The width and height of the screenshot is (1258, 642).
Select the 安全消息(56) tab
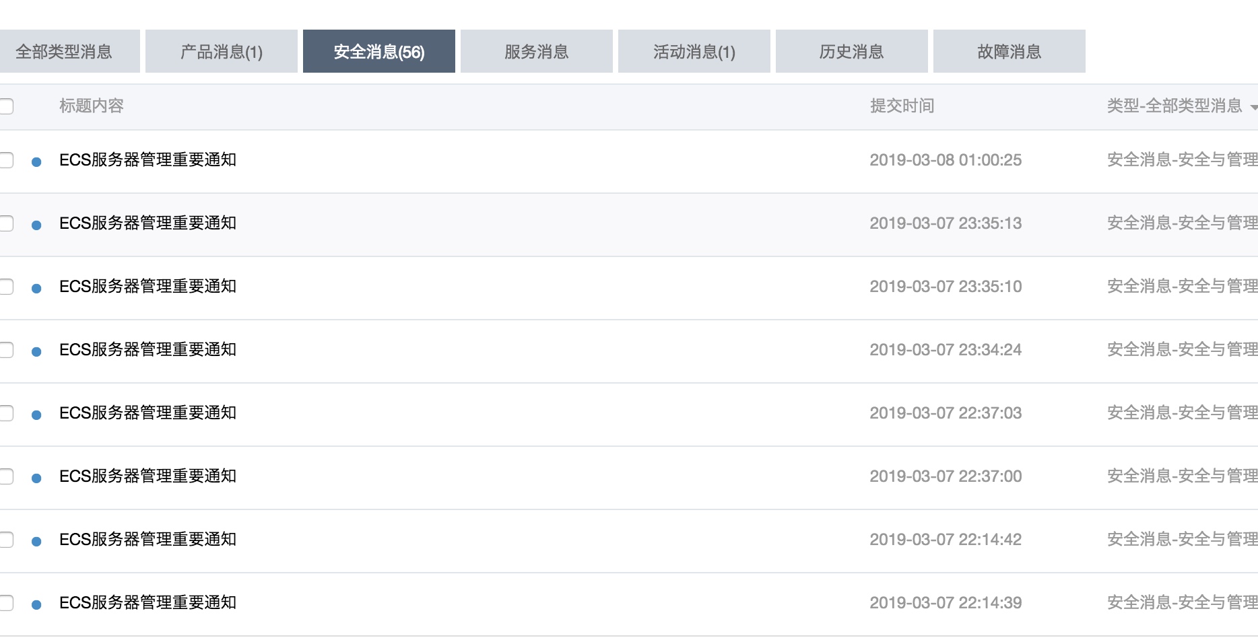click(379, 51)
